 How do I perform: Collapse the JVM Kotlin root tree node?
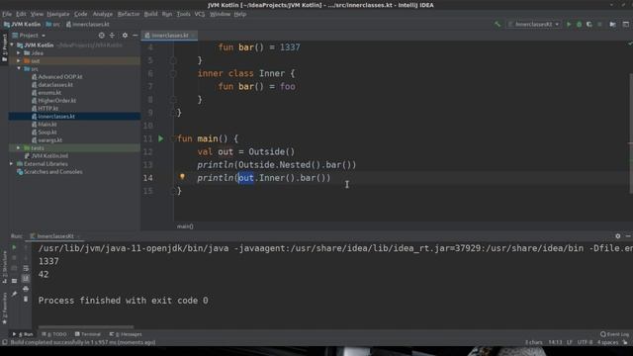(x=12, y=45)
